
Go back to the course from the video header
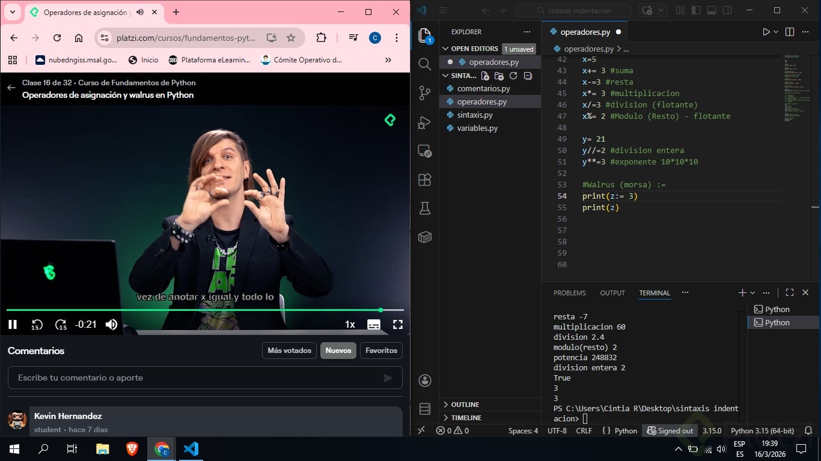(x=11, y=88)
